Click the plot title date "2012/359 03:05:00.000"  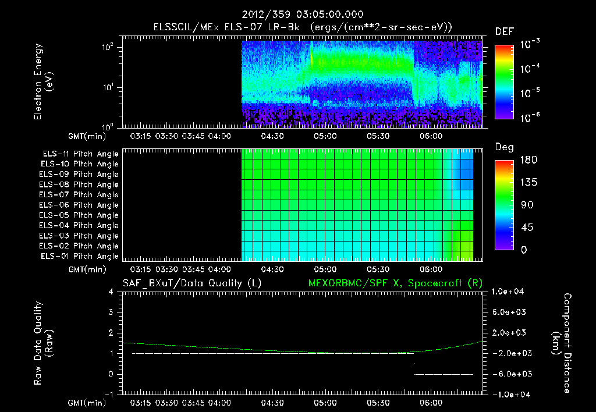tap(303, 15)
